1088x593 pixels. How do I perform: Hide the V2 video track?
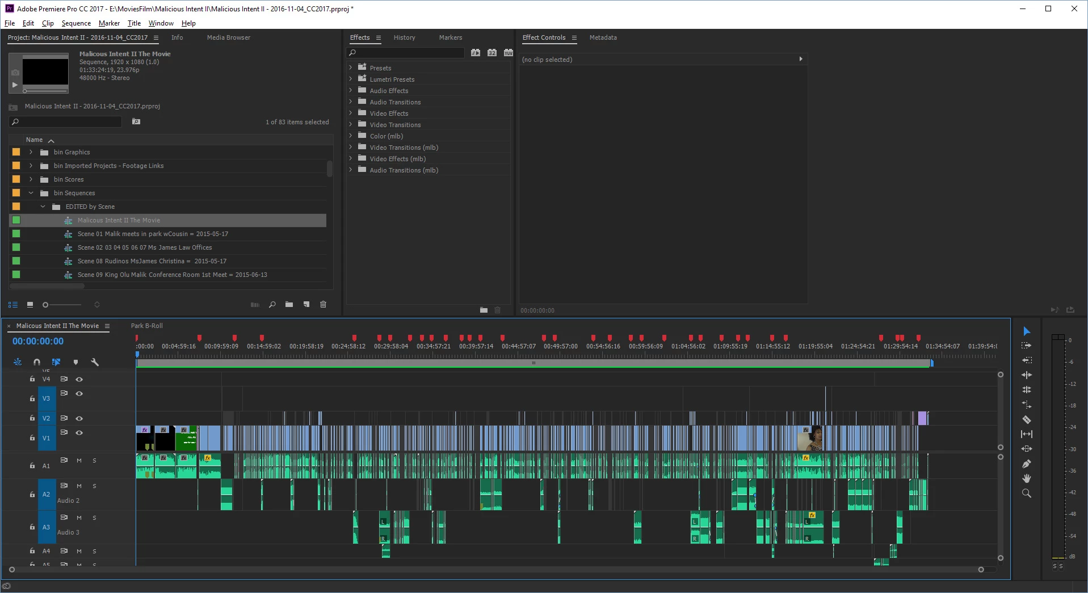(x=79, y=418)
